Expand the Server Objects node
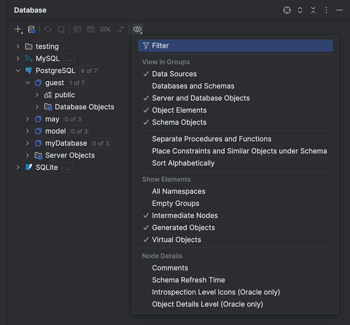The height and width of the screenshot is (325, 350). 27,155
